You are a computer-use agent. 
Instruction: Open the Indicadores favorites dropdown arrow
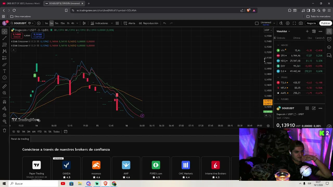pos(112,23)
